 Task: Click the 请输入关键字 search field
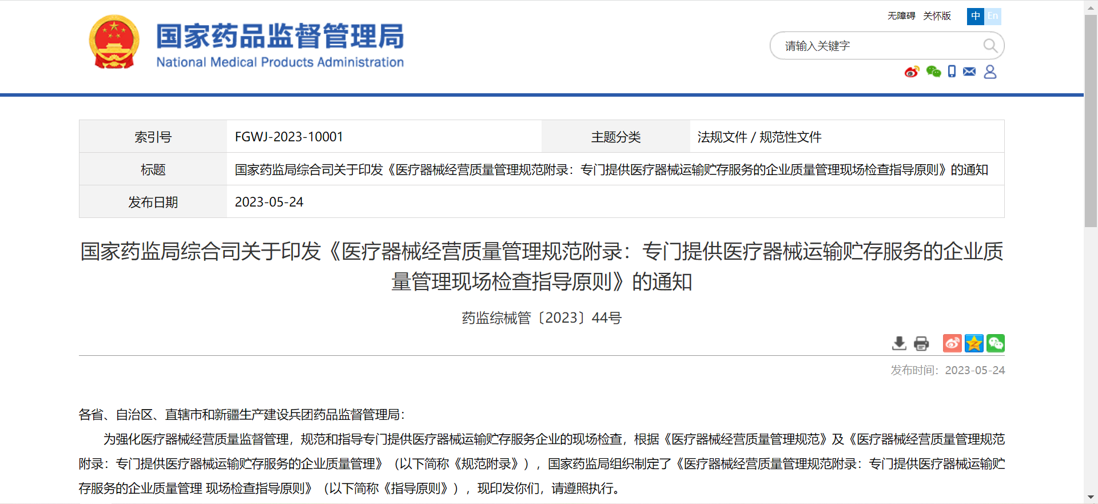[x=875, y=46]
